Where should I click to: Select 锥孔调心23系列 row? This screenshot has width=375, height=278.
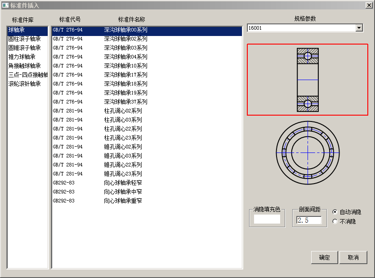click(147, 174)
